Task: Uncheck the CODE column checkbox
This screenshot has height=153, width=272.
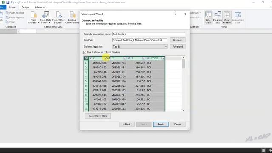Action: [148, 58]
